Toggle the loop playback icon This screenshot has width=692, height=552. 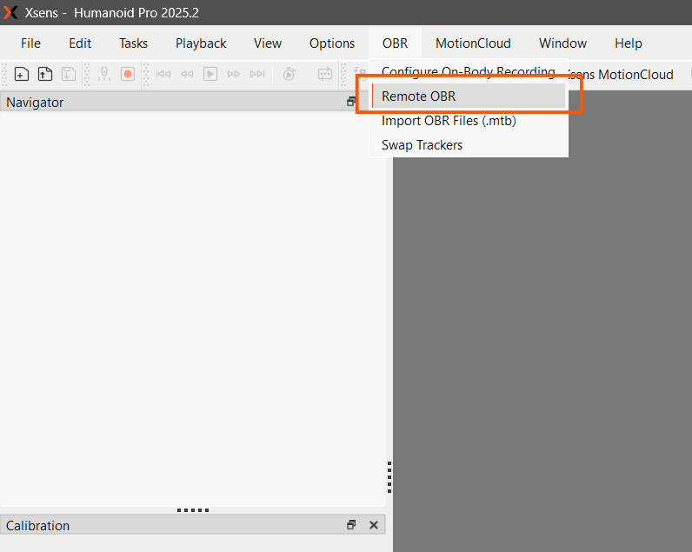[x=325, y=74]
